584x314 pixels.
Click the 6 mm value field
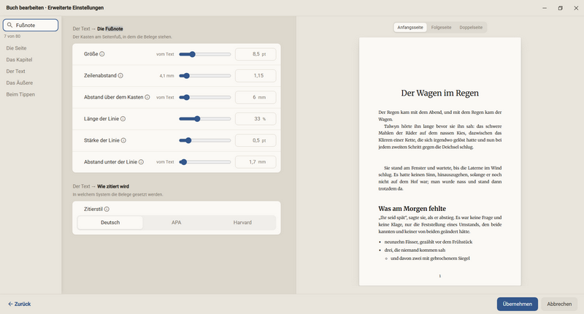click(255, 97)
